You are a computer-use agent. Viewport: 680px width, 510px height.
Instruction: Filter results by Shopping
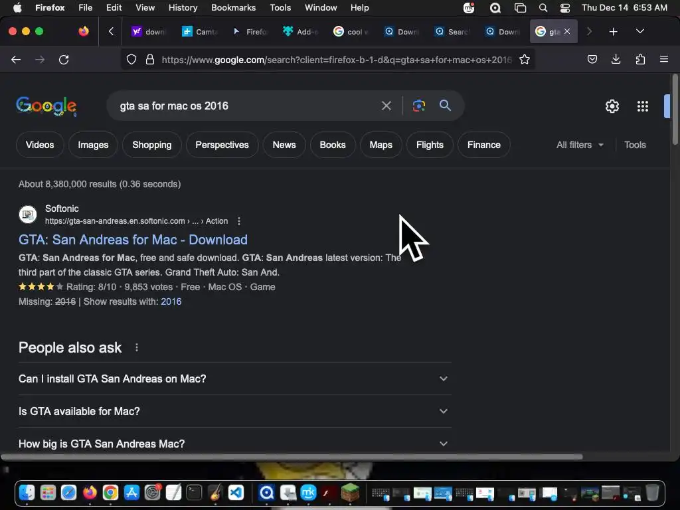pos(152,145)
